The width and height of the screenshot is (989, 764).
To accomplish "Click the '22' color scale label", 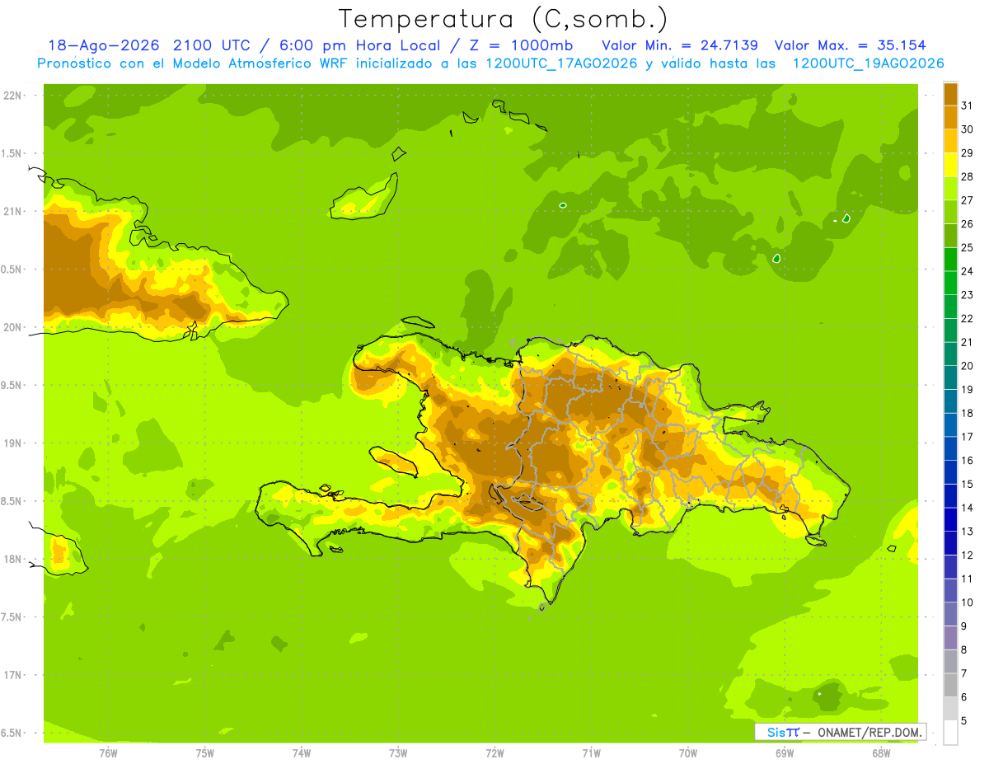I will (x=968, y=318).
